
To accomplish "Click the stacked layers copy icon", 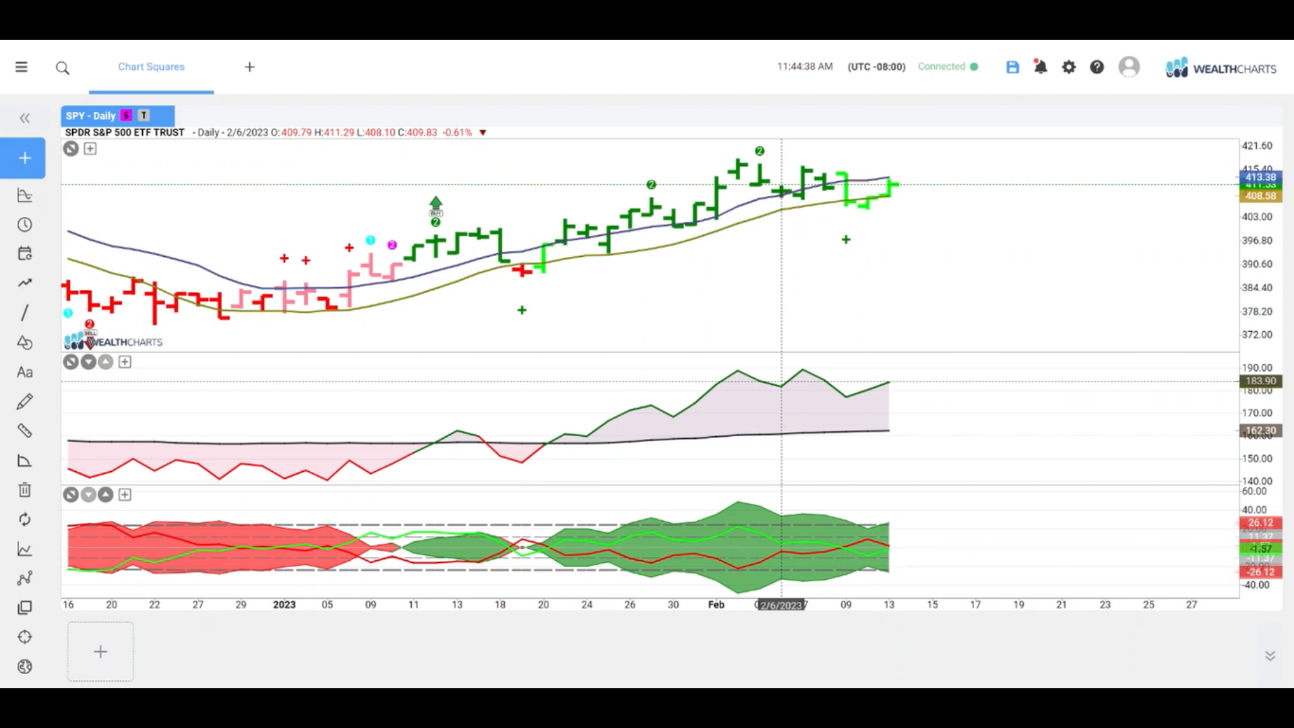I will (x=25, y=607).
